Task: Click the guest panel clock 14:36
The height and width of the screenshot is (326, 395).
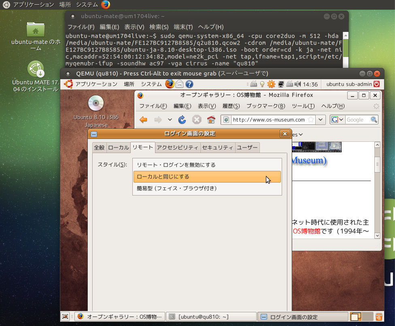Action: pos(310,84)
